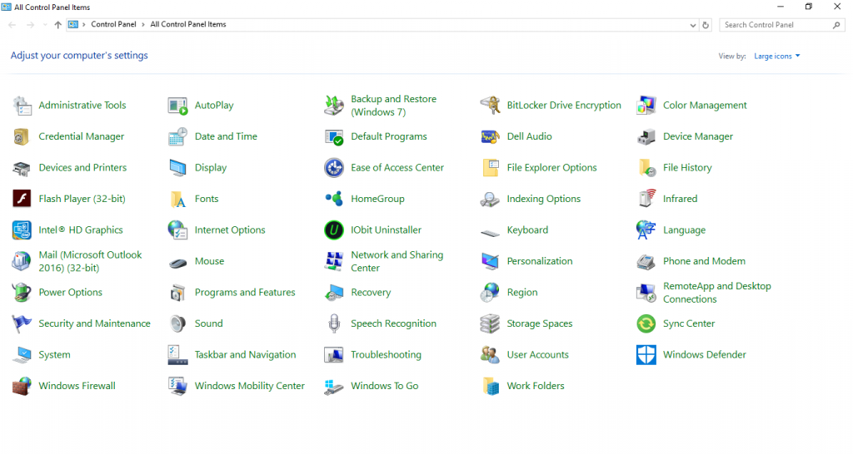Screen dimensions: 853x454
Task: Click the Speech Recognition microphone icon
Action: (x=334, y=323)
